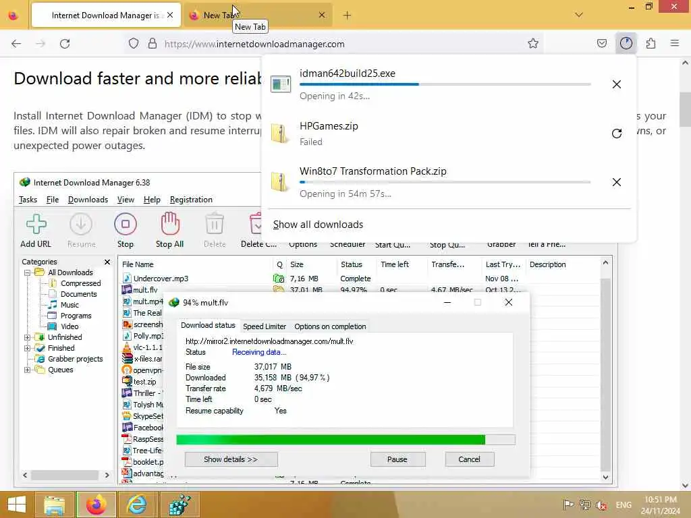Open the File menu in IDM
The width and height of the screenshot is (691, 518).
point(53,200)
